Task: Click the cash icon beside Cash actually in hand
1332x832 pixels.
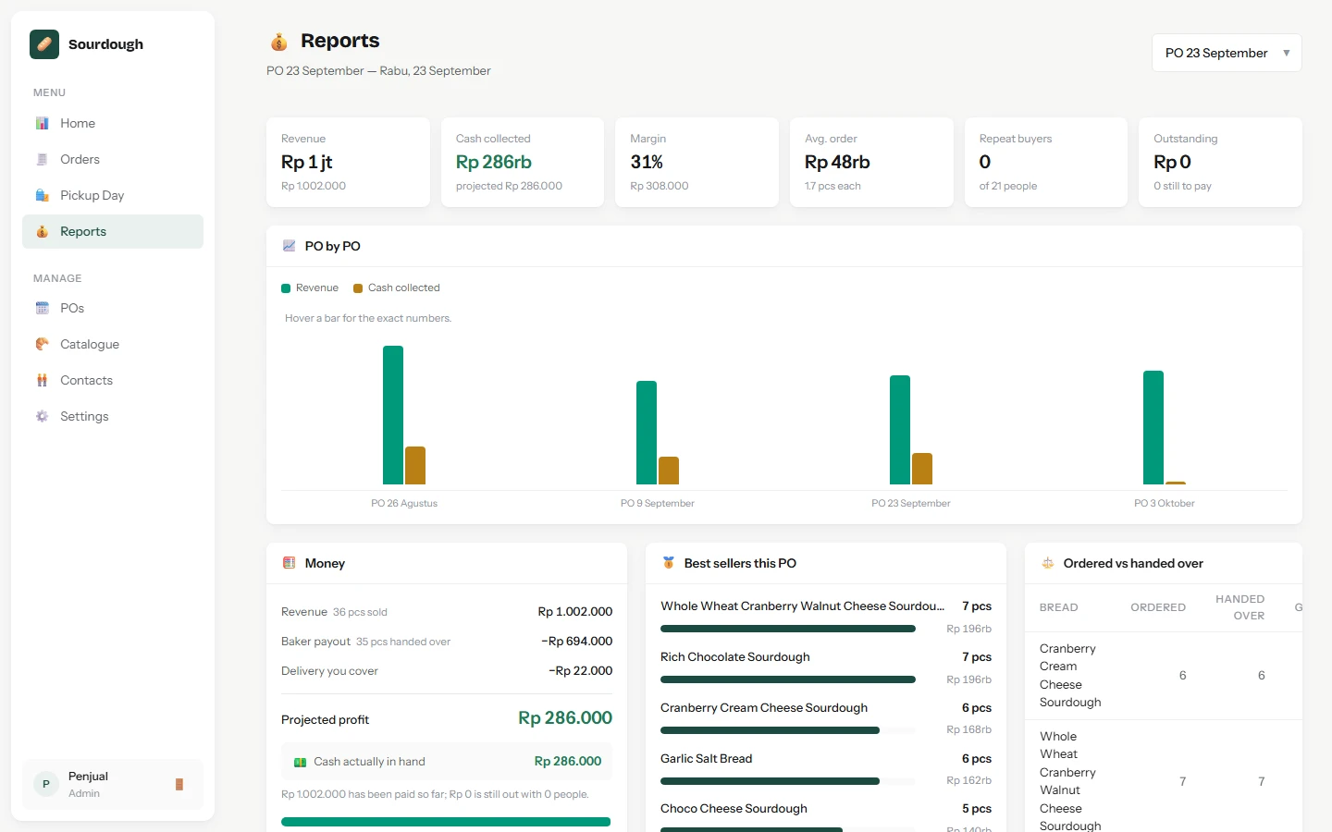Action: 300,762
